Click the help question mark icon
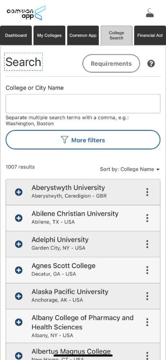166x360 pixels. [151, 64]
